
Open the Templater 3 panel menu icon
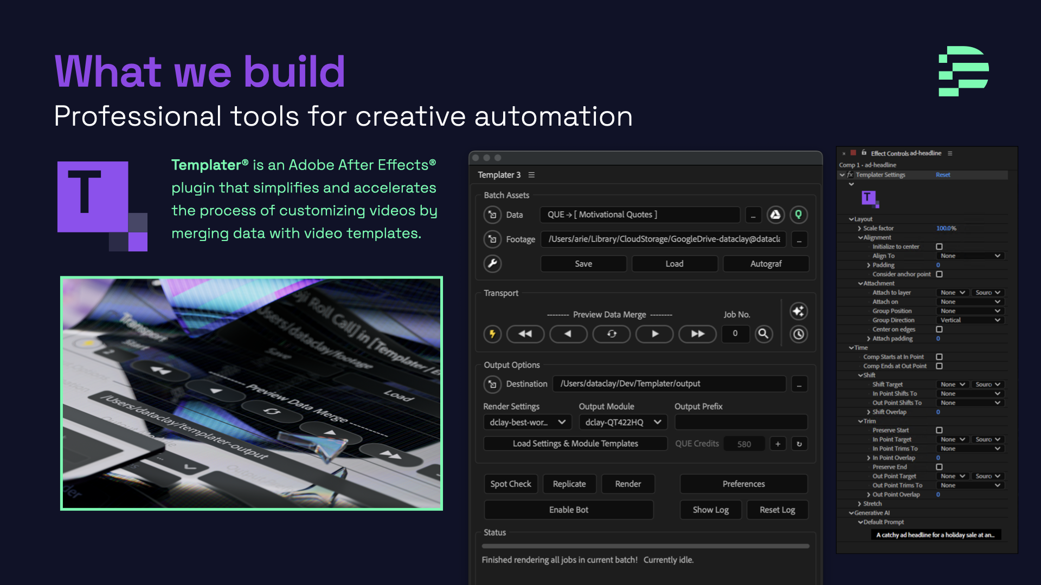[531, 175]
